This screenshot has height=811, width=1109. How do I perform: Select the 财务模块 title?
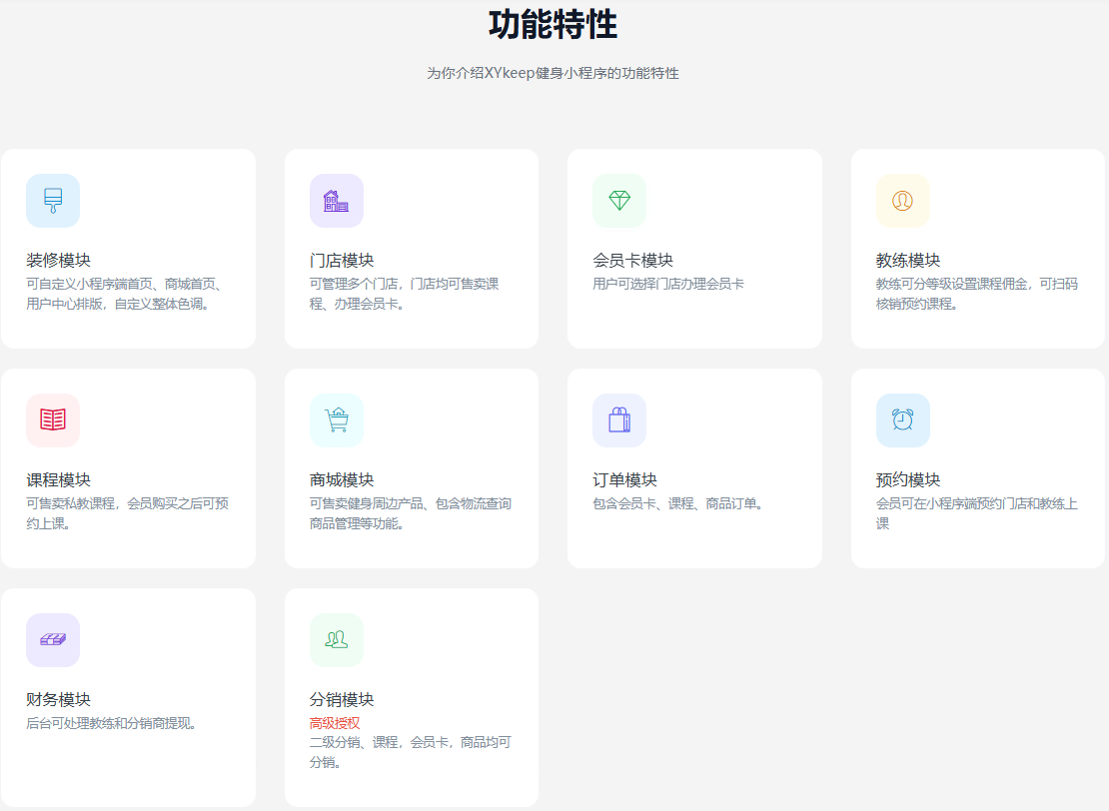[59, 699]
